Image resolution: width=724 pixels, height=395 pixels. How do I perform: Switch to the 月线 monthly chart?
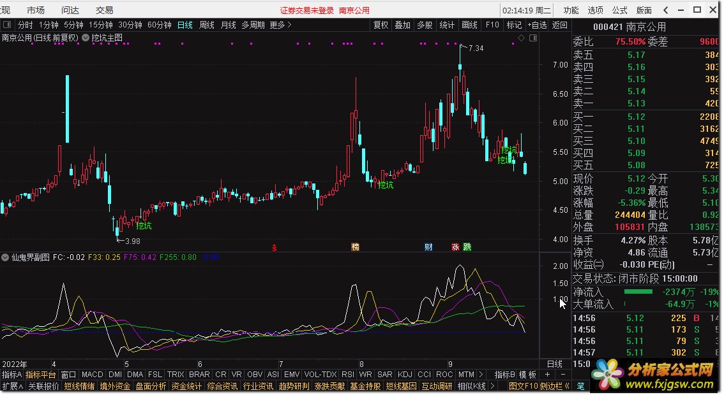pyautogui.click(x=229, y=25)
